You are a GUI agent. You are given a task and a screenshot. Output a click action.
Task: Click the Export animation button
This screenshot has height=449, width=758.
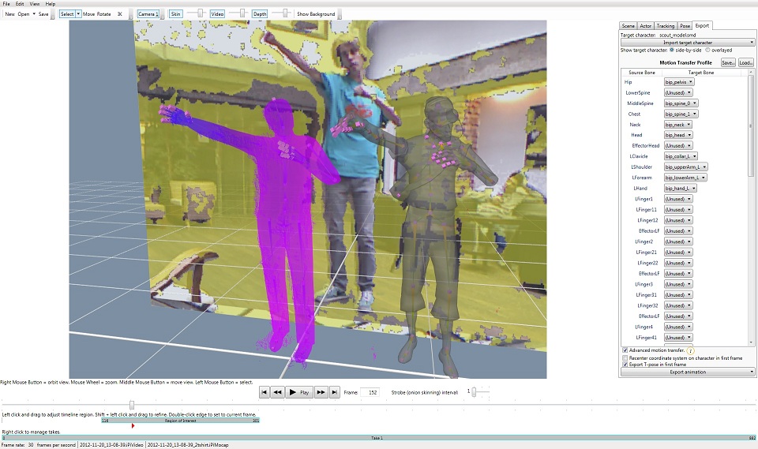click(x=688, y=372)
